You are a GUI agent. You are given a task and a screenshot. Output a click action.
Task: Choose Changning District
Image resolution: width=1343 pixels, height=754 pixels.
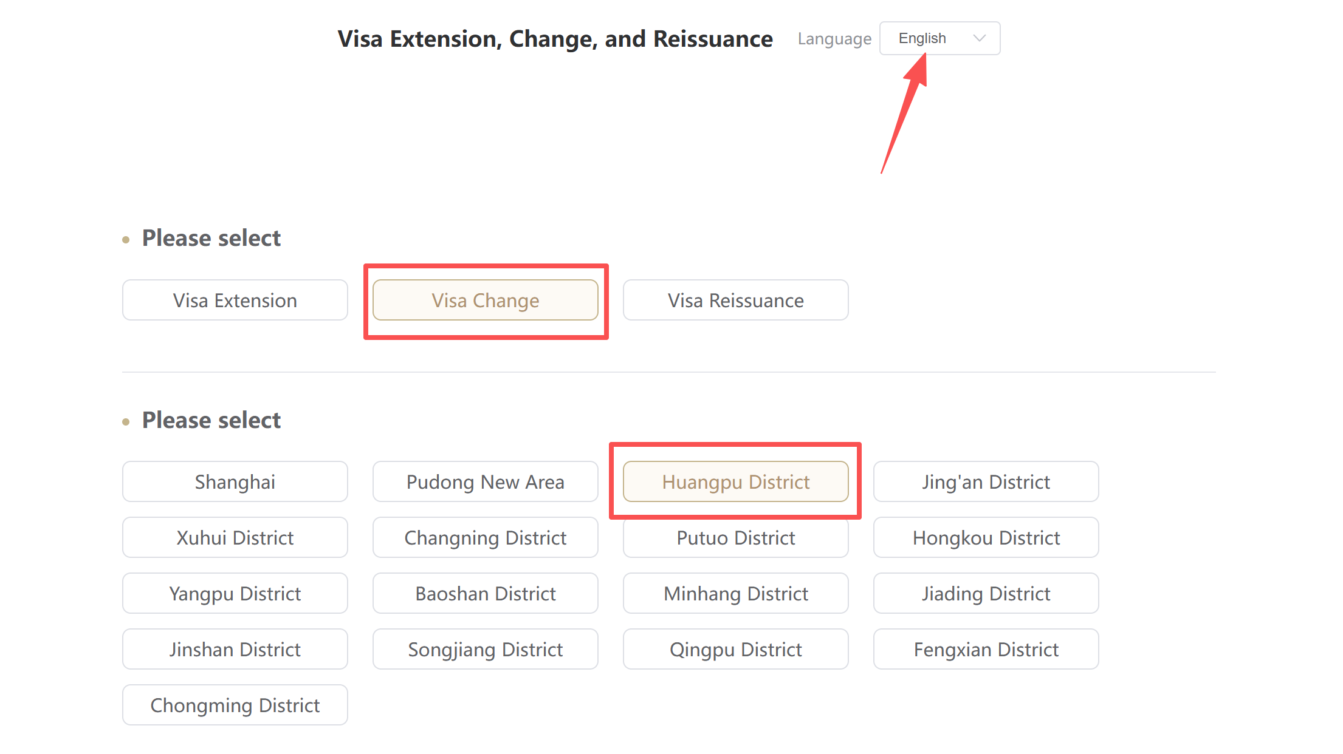click(x=486, y=537)
